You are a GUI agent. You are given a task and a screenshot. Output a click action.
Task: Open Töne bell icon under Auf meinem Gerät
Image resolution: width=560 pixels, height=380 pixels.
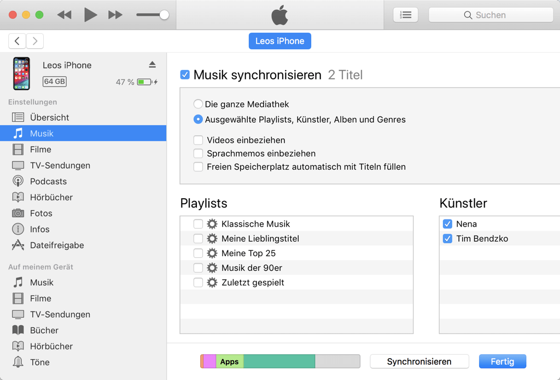pos(18,362)
